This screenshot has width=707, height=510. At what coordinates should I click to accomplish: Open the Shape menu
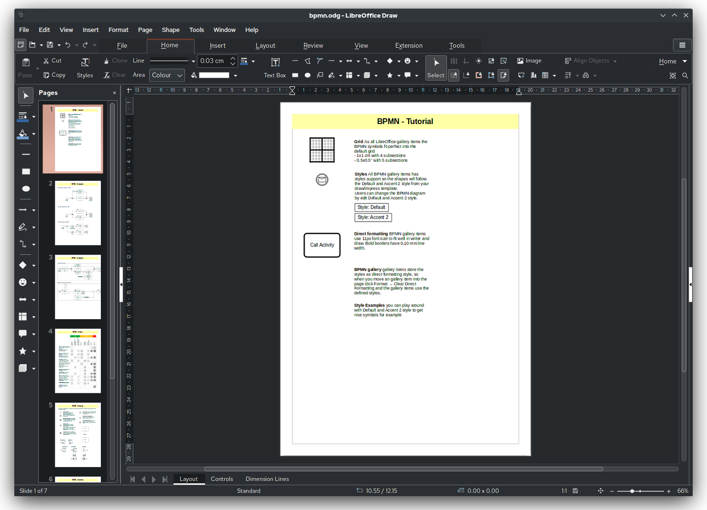[x=170, y=30]
